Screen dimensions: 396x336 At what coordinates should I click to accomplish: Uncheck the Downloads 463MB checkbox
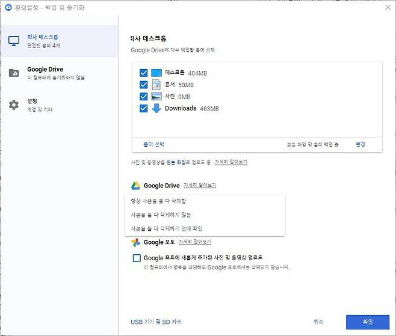click(143, 108)
